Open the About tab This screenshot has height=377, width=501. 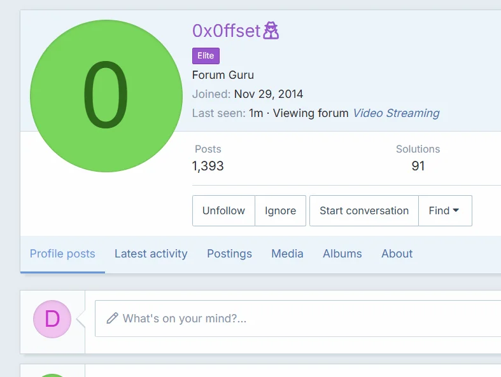[x=397, y=254]
